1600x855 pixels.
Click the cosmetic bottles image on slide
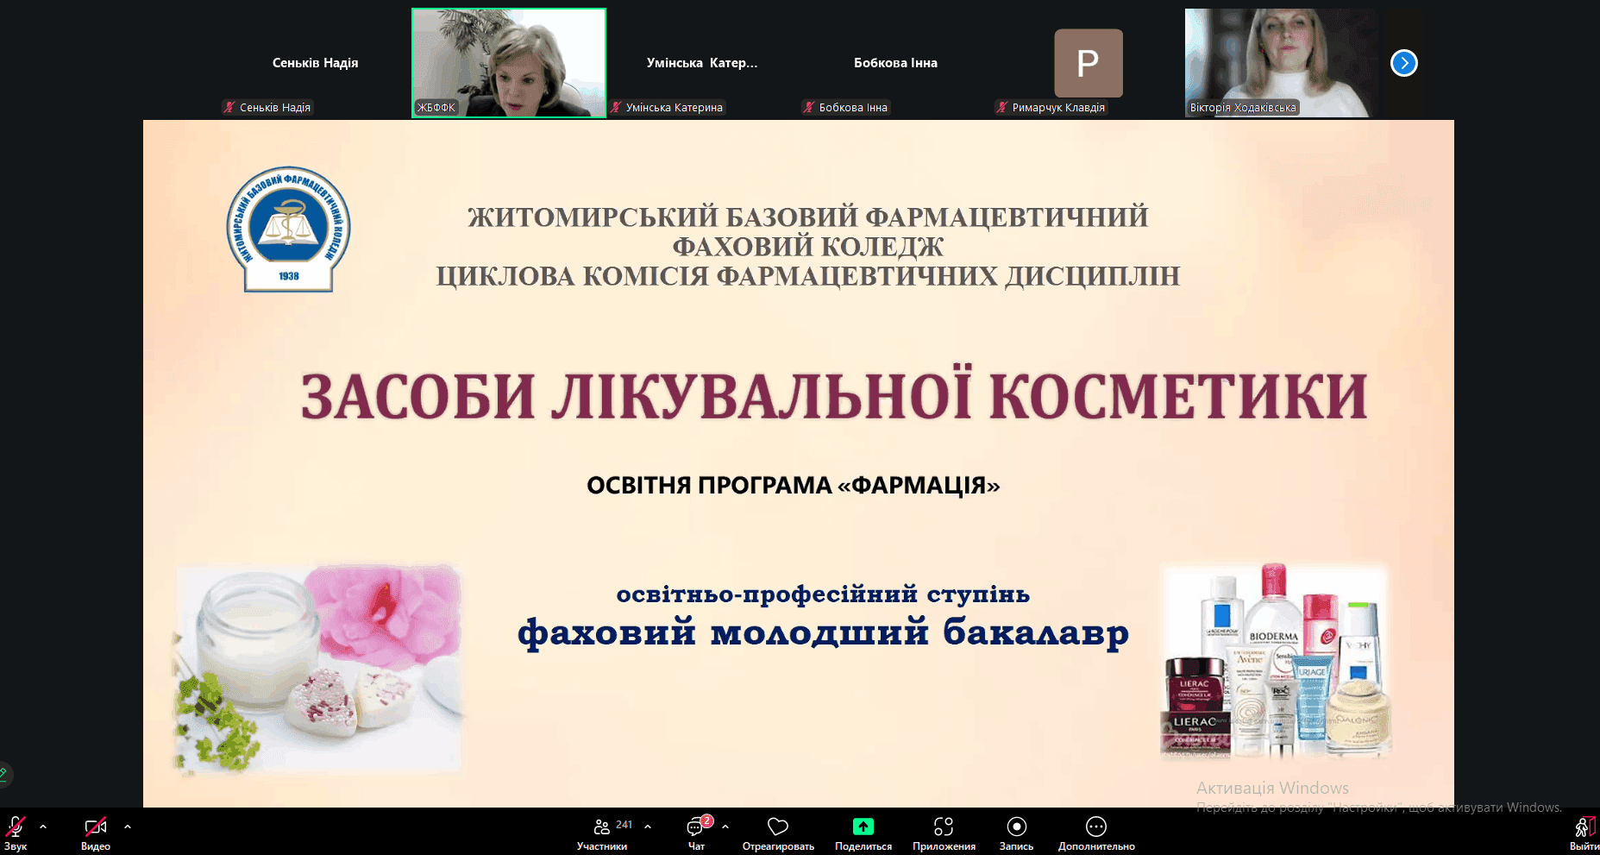(1276, 662)
